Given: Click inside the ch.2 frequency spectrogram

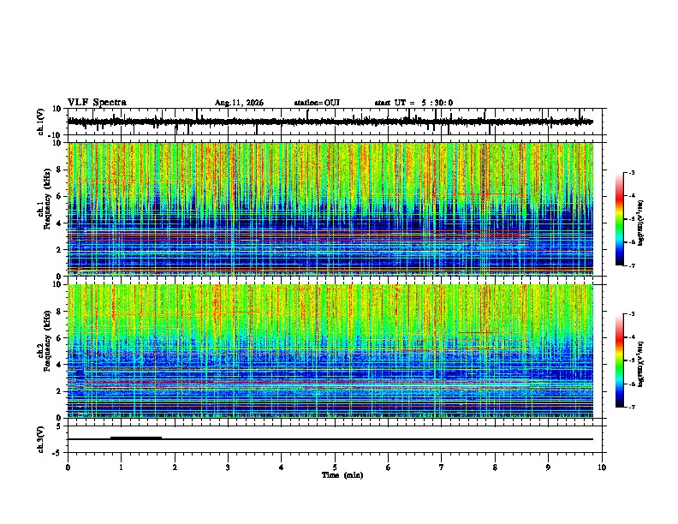Looking at the screenshot, I should click(x=330, y=351).
